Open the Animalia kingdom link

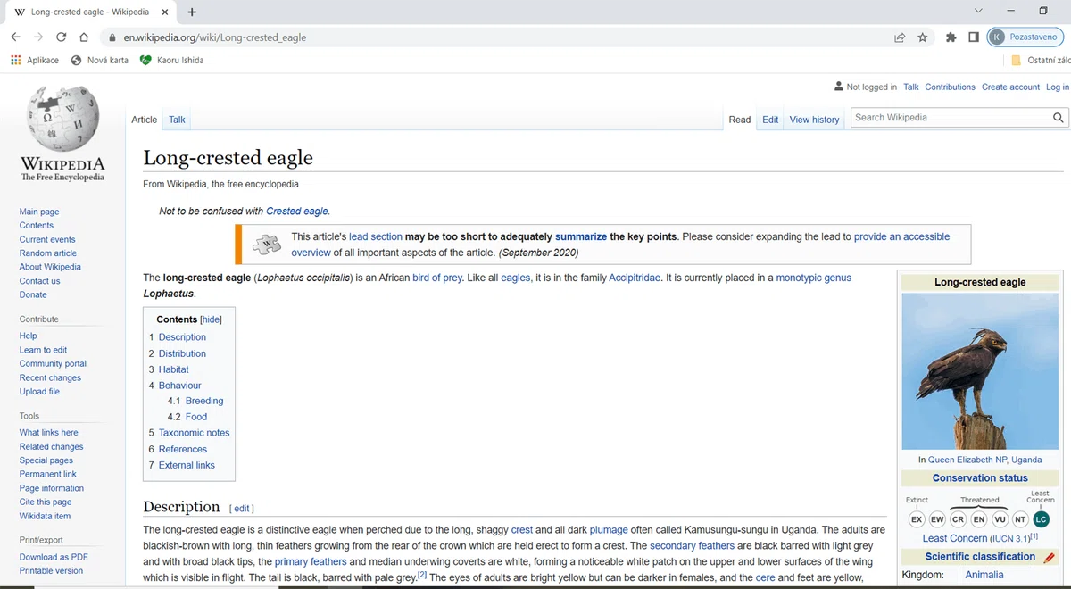[984, 575]
